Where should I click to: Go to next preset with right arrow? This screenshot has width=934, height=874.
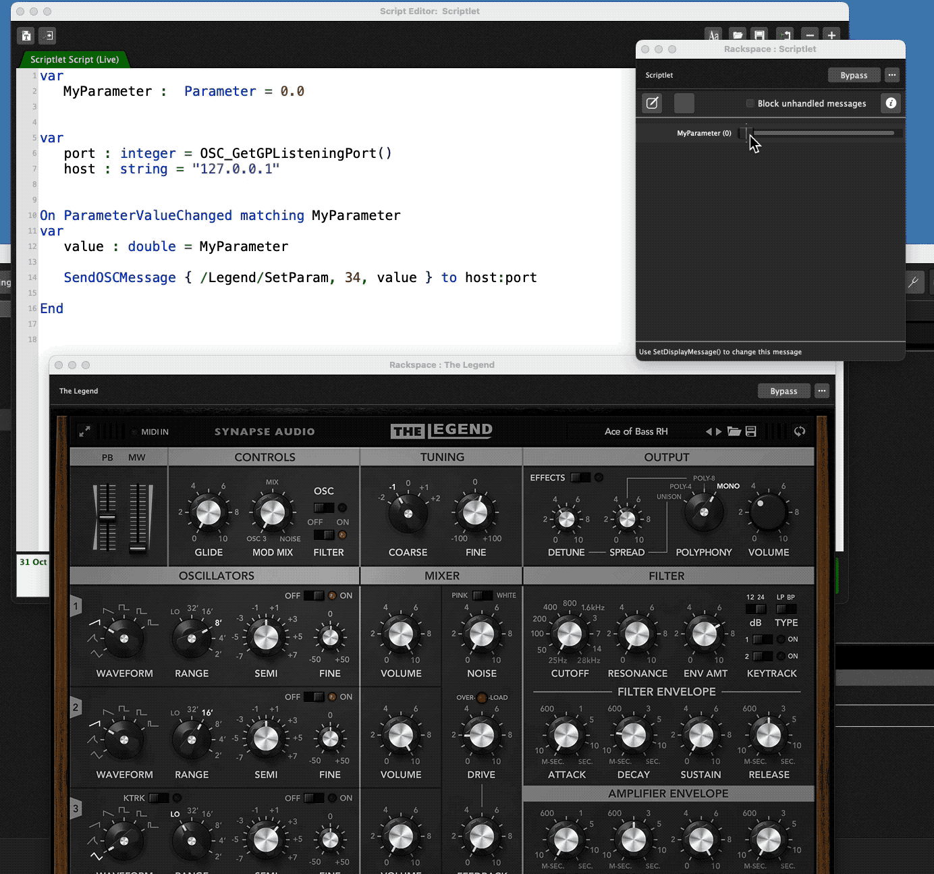719,431
